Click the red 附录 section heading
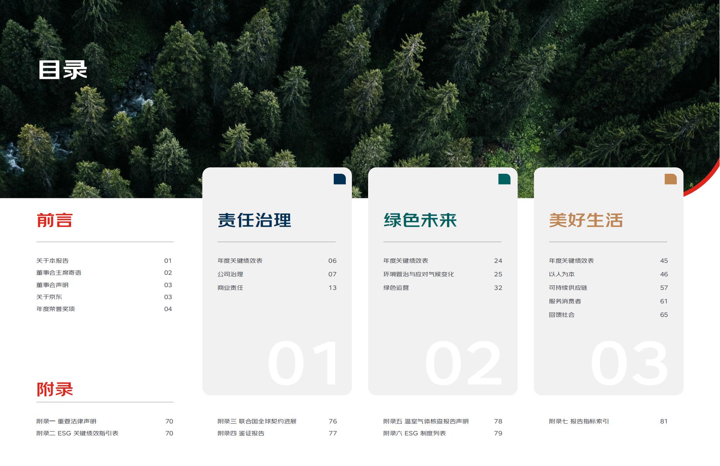 (54, 389)
